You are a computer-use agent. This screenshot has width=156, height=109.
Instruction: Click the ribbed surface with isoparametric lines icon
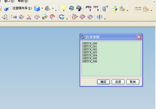point(90,17)
